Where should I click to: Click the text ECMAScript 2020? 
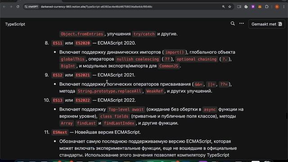pyautogui.click(x=117, y=43)
